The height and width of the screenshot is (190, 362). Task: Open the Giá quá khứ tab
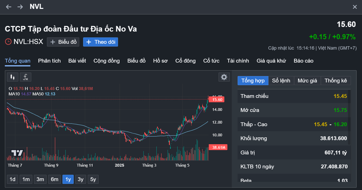coord(271,61)
